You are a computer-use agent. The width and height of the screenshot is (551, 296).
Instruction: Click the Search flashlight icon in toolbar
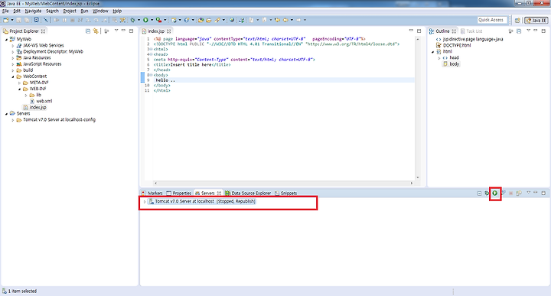pyautogui.click(x=217, y=20)
